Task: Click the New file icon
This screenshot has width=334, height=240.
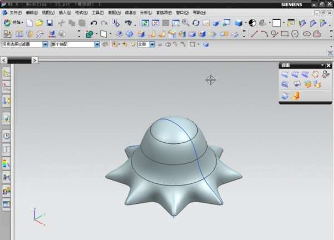Action: tap(30, 23)
